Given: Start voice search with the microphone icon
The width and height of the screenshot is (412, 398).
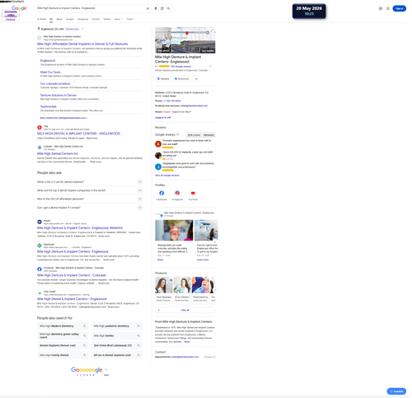Looking at the screenshot, I should click(156, 8).
